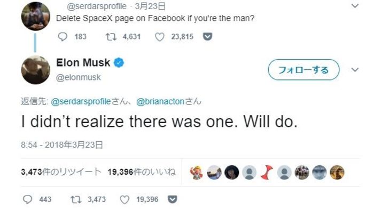Image resolution: width=374 pixels, height=211 pixels.
Task: Reply to the serdarsprofile tweet
Action: tap(63, 37)
